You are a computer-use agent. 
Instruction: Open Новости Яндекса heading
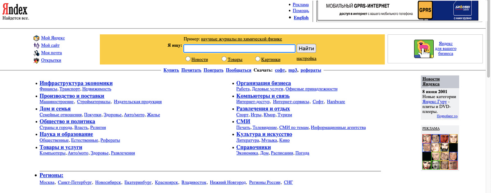(x=431, y=81)
